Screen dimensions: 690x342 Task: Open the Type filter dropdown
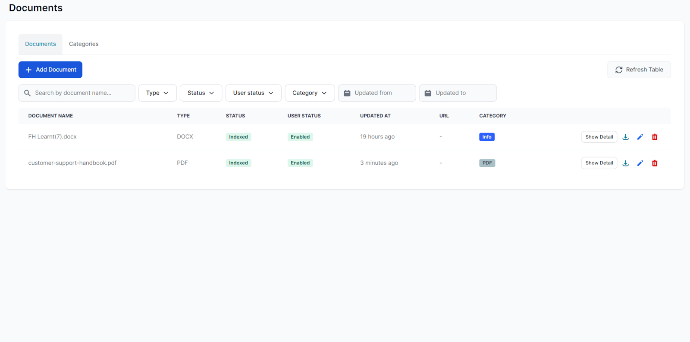click(x=157, y=93)
